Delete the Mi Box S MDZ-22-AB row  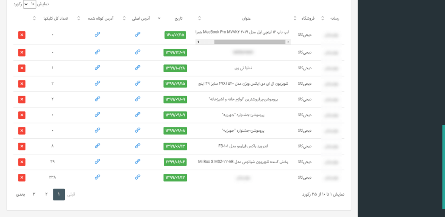[22, 162]
